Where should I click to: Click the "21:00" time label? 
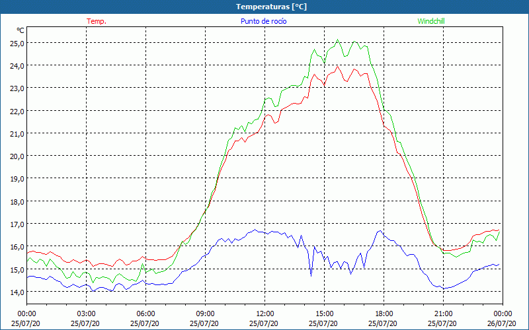click(x=443, y=314)
